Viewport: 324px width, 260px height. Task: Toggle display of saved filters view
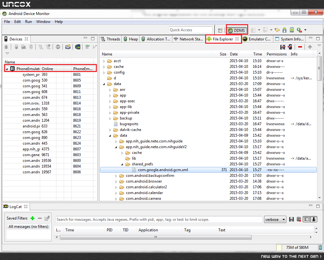306,219
